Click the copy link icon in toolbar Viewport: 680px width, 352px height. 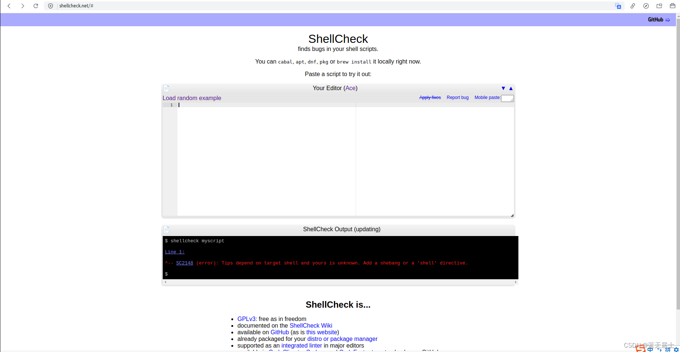point(633,6)
